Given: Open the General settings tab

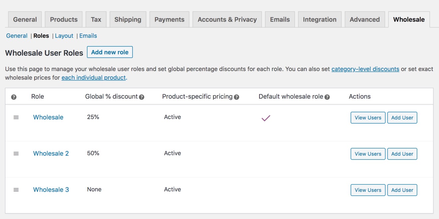Looking at the screenshot, I should [25, 20].
